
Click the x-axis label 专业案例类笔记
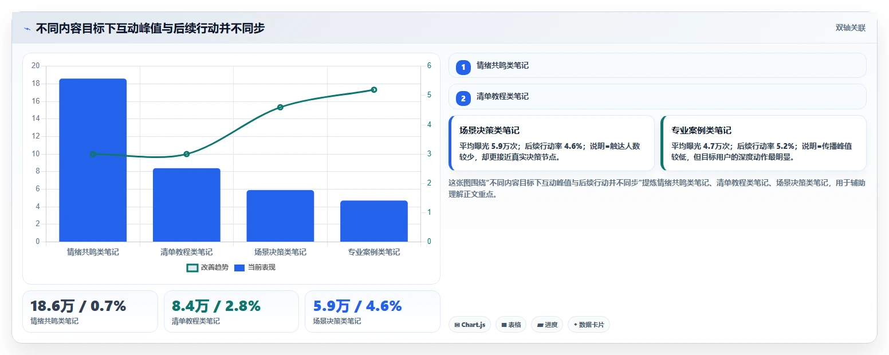click(x=374, y=252)
